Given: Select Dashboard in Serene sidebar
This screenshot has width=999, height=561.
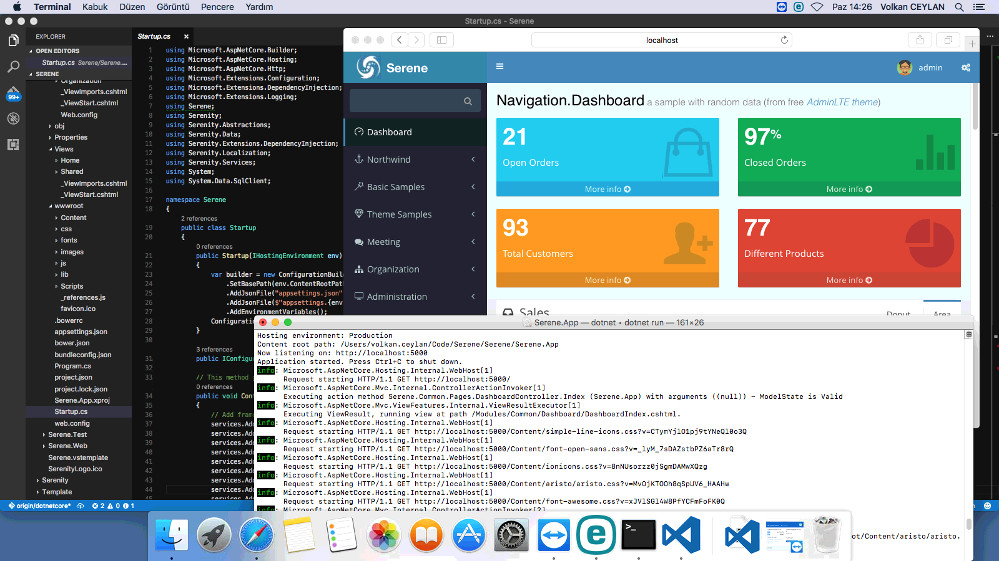Looking at the screenshot, I should [x=415, y=132].
